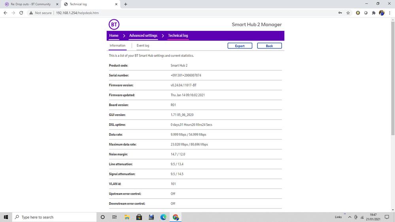Image resolution: width=395 pixels, height=222 pixels.
Task: Show hidden system tray icons
Action: click(350, 217)
